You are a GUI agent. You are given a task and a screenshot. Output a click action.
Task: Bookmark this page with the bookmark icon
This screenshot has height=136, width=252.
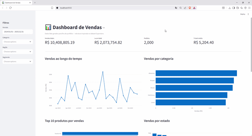point(52,8)
